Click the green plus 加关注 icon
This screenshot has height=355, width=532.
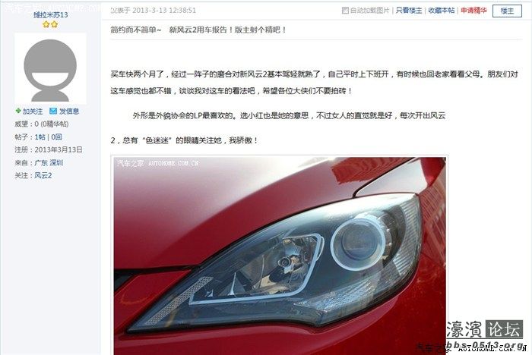click(x=18, y=111)
